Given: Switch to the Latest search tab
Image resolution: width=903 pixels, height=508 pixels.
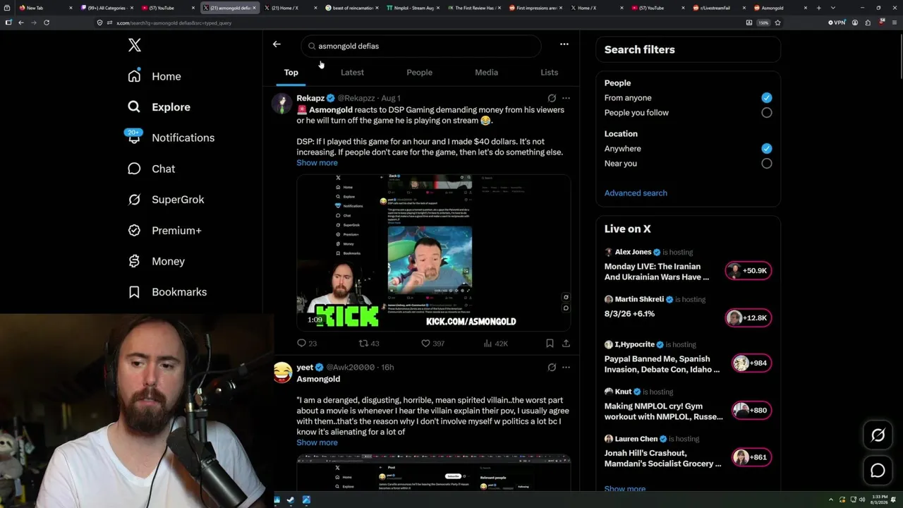Looking at the screenshot, I should 352,73.
